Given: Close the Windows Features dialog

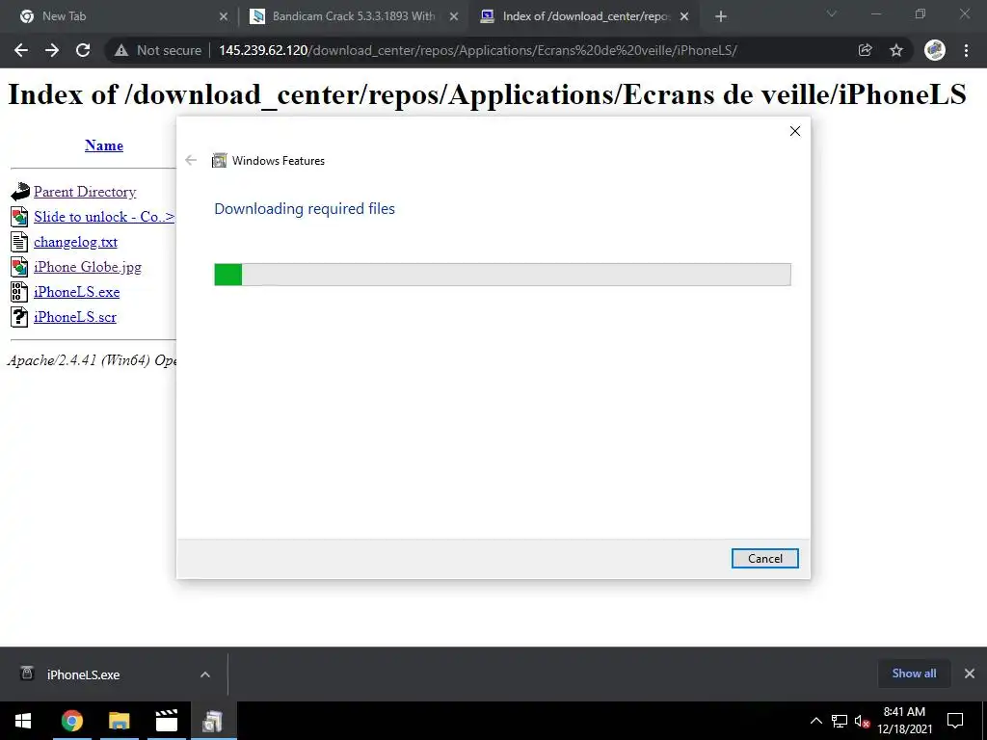Looking at the screenshot, I should coord(795,131).
